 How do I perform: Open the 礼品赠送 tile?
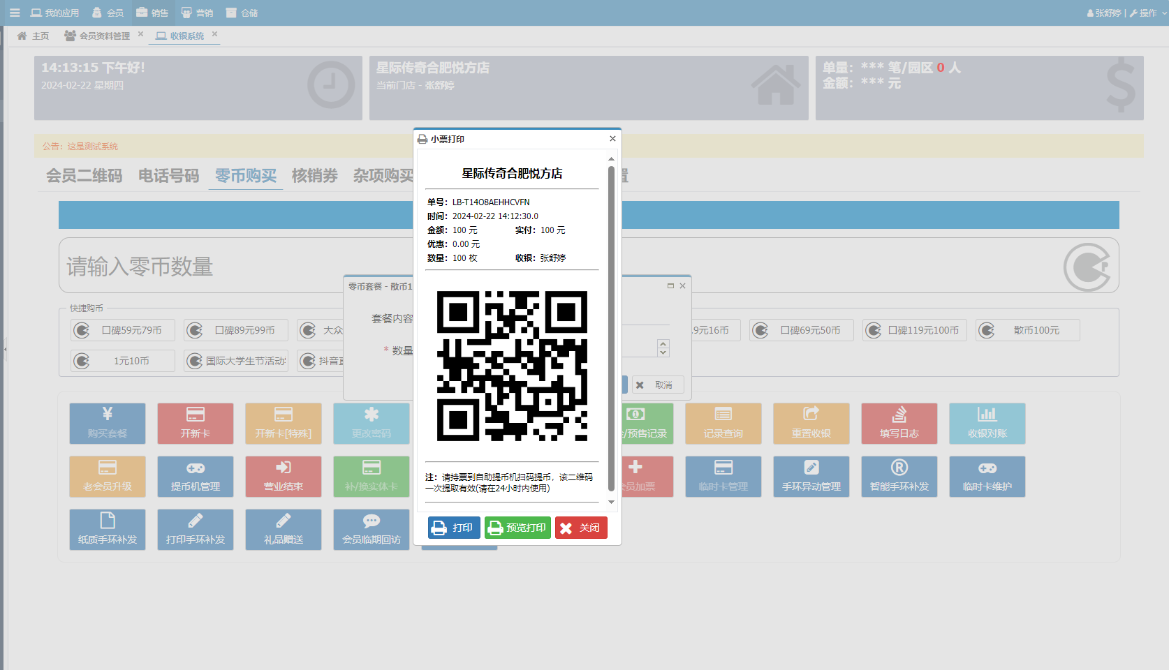coord(284,530)
